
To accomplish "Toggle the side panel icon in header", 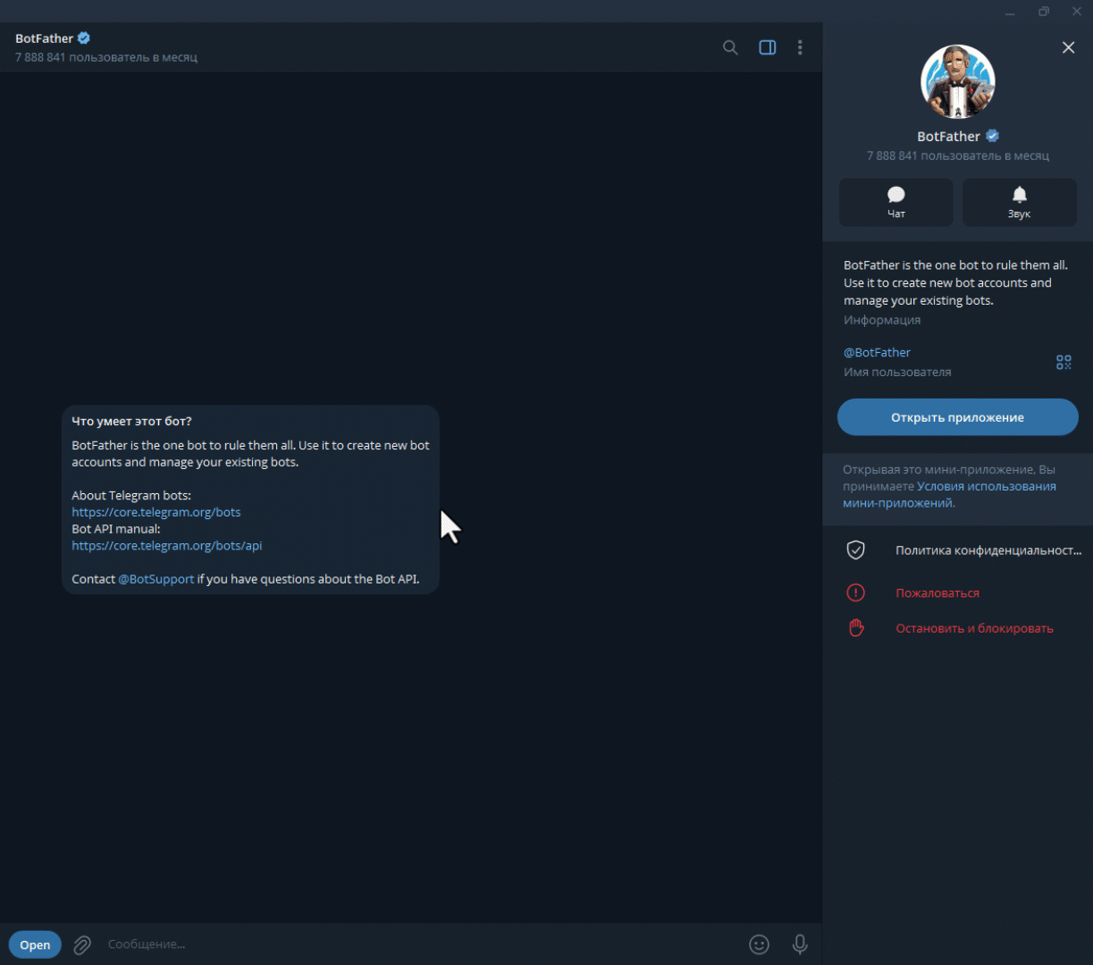I will click(x=767, y=47).
